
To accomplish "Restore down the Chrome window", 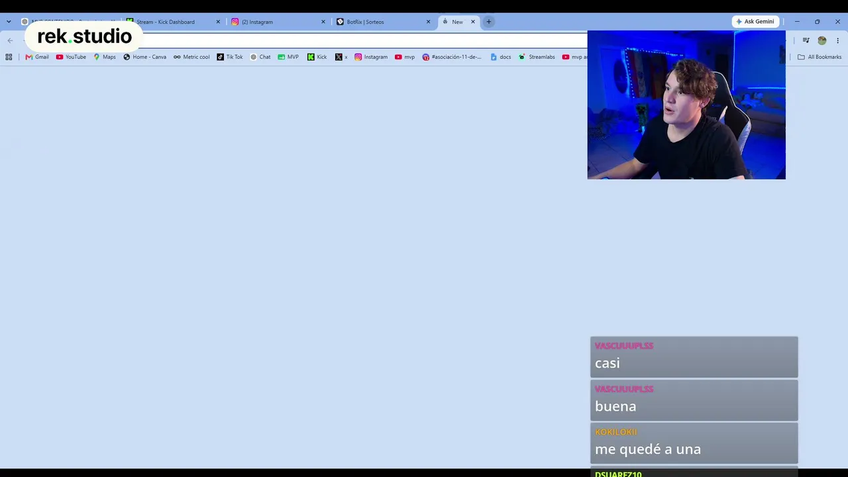I will click(x=817, y=22).
